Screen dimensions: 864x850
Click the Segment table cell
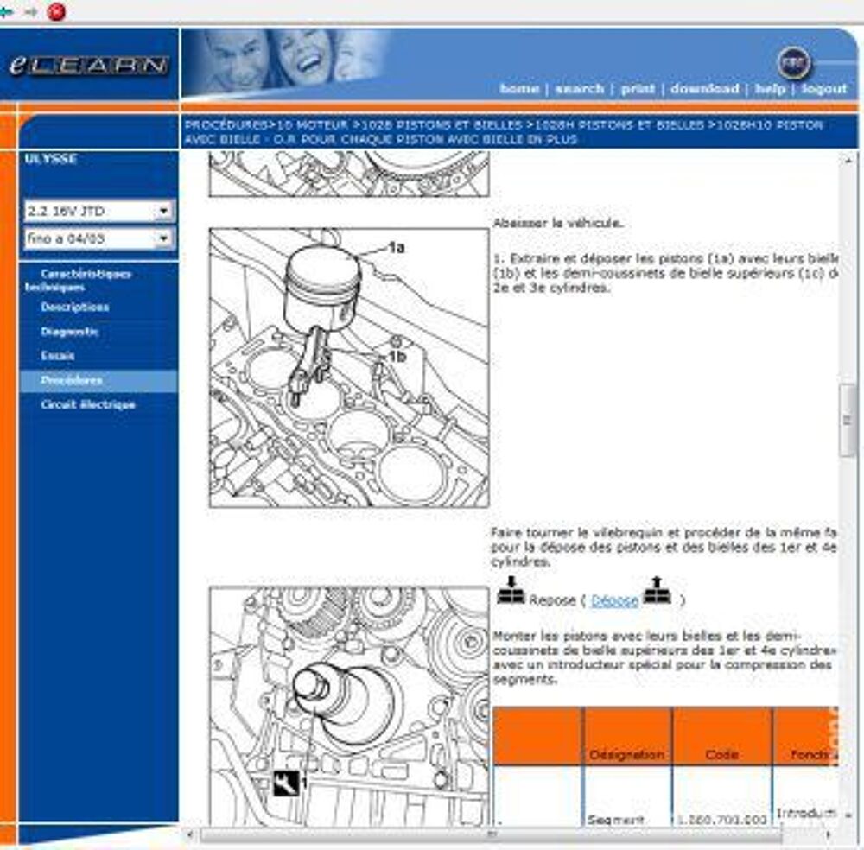click(x=615, y=820)
